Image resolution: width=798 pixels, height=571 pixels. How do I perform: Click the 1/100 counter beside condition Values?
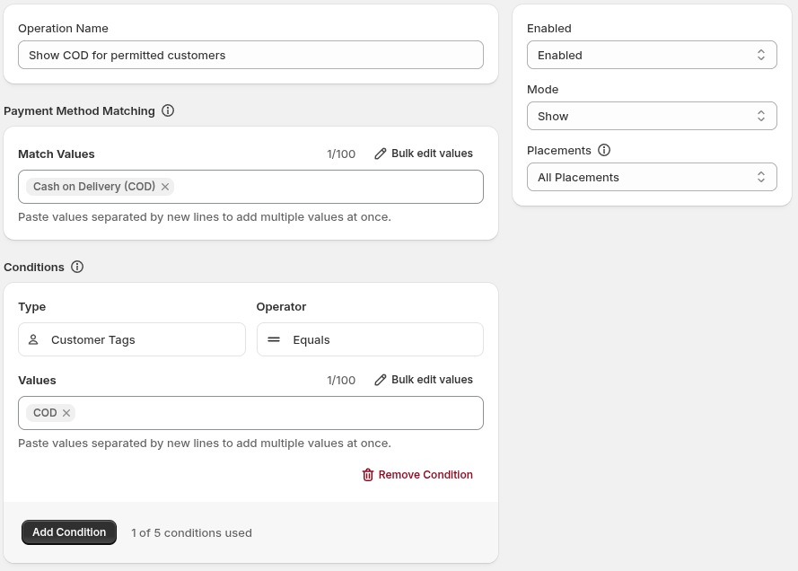[341, 380]
